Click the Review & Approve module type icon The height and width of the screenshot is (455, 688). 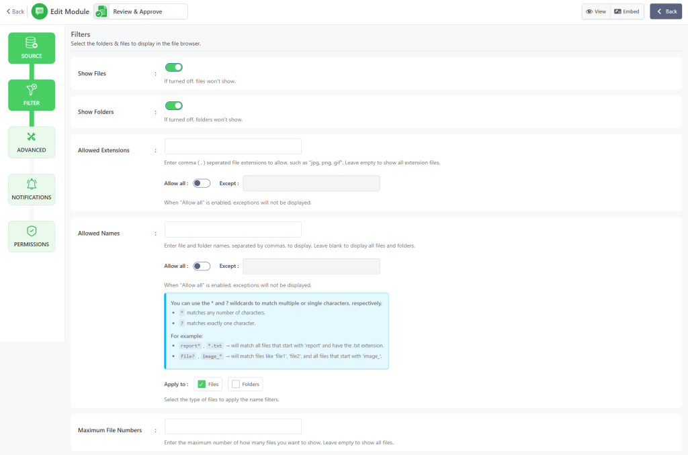coord(101,11)
